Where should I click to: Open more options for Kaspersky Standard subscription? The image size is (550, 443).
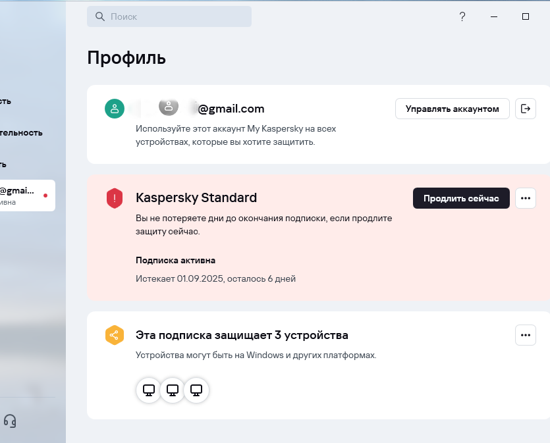(526, 198)
